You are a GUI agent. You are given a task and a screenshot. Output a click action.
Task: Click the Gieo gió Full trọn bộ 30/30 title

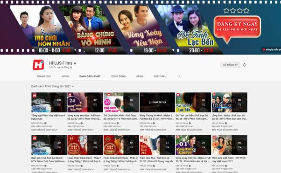click(x=49, y=160)
